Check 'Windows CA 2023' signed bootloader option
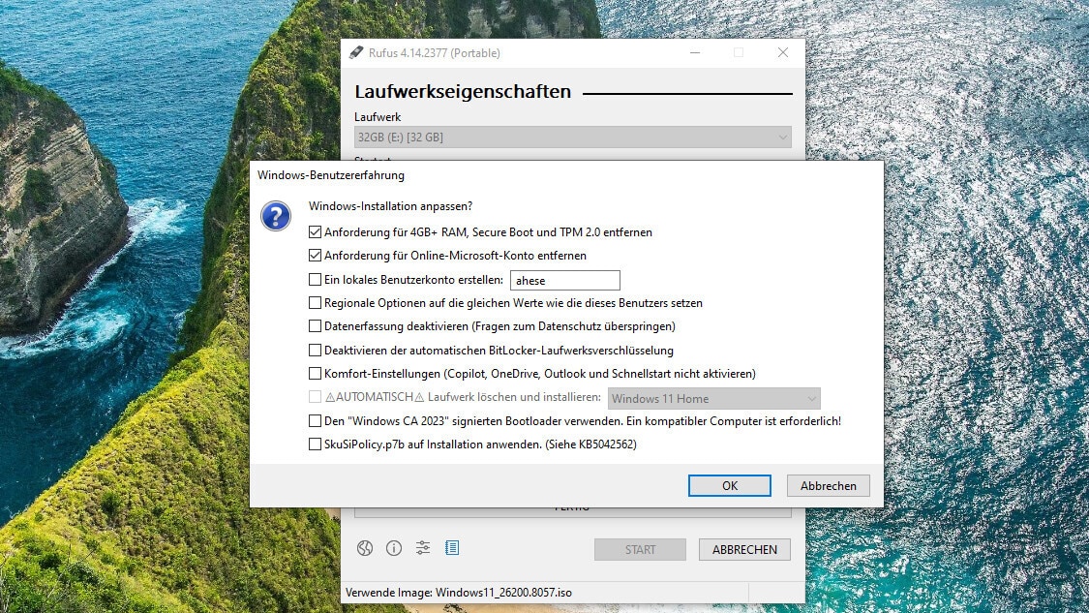The width and height of the screenshot is (1089, 613). coord(315,421)
